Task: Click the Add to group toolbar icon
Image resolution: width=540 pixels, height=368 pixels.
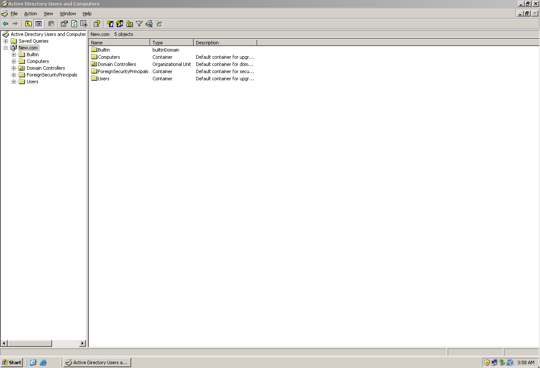Action: click(x=159, y=24)
